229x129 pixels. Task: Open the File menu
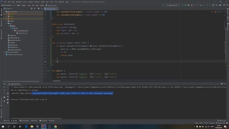[x=5, y=2]
